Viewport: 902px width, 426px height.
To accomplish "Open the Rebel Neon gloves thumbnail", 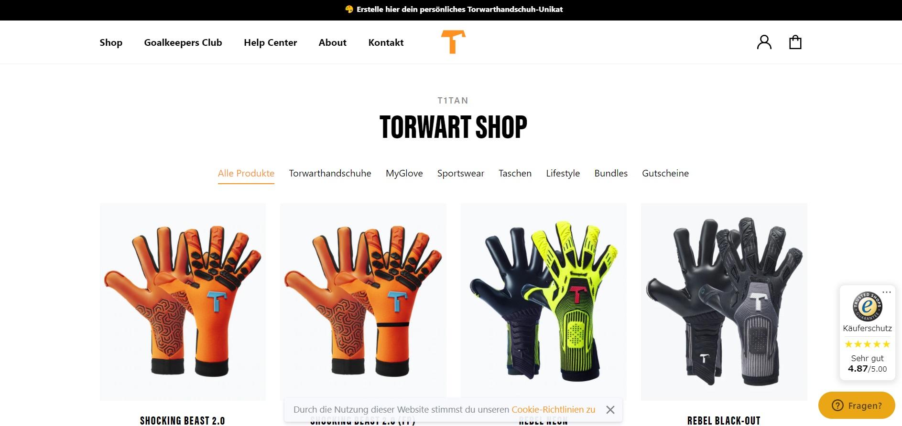I will 543,302.
